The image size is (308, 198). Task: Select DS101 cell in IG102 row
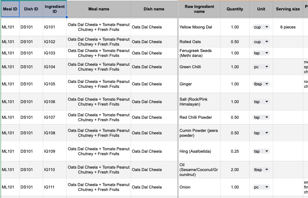[x=31, y=42]
